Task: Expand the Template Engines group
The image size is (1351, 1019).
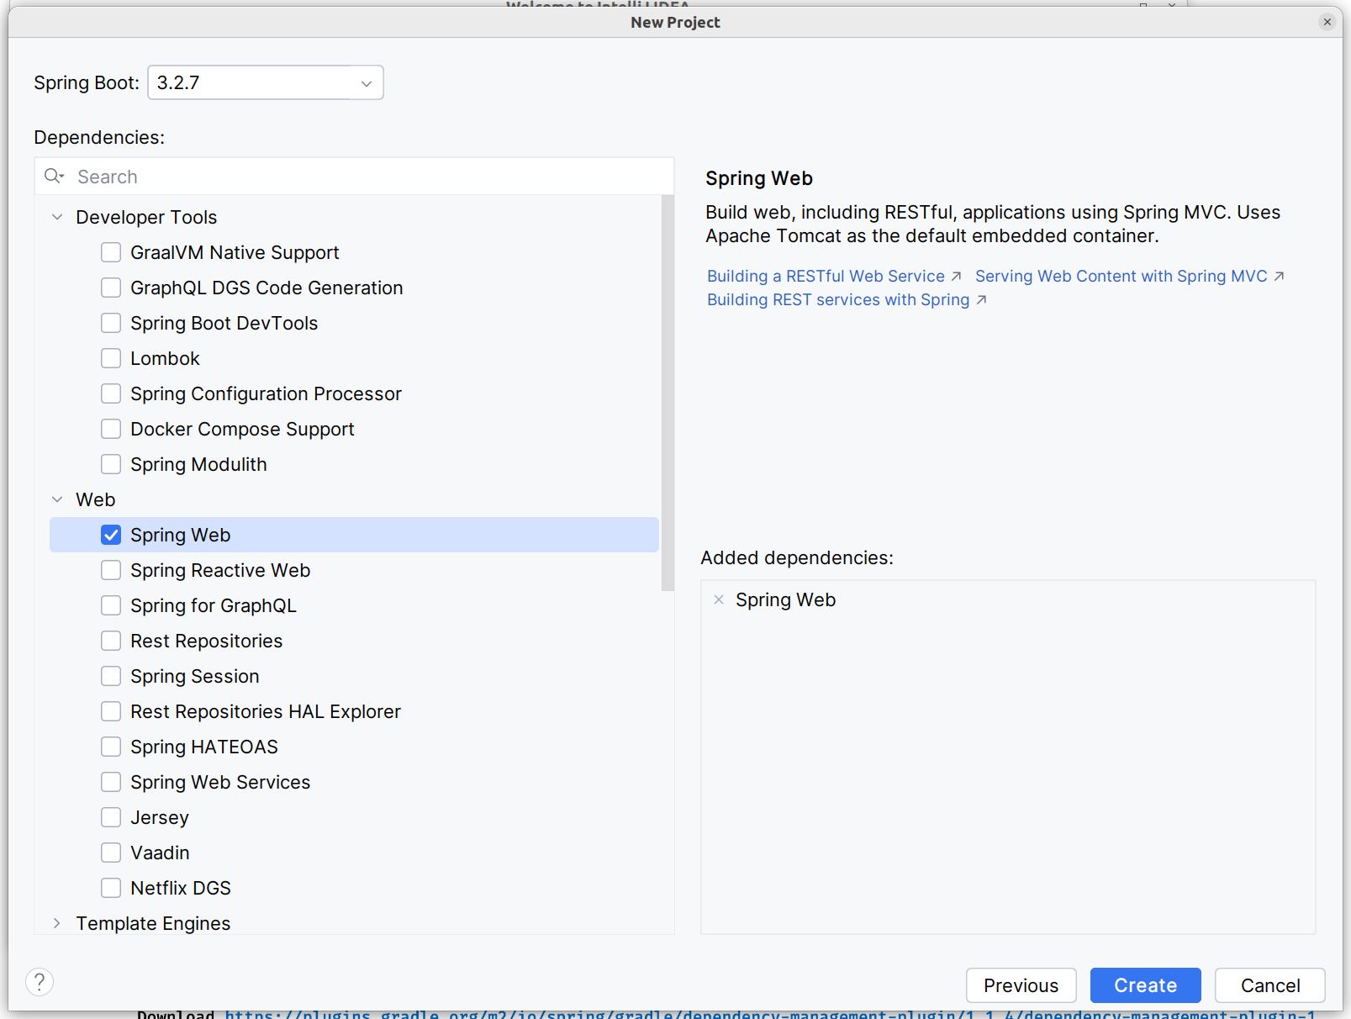Action: point(57,923)
